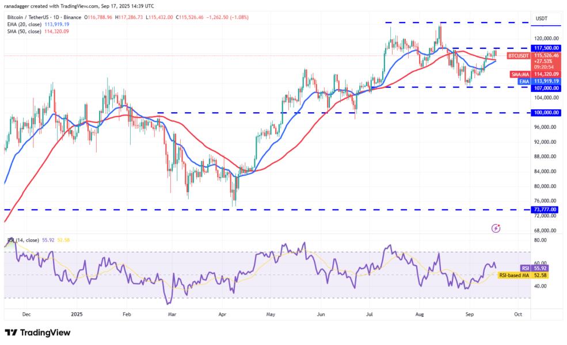Image resolution: width=567 pixels, height=345 pixels.
Task: Select the RSI value label on the scale
Action: 526,267
